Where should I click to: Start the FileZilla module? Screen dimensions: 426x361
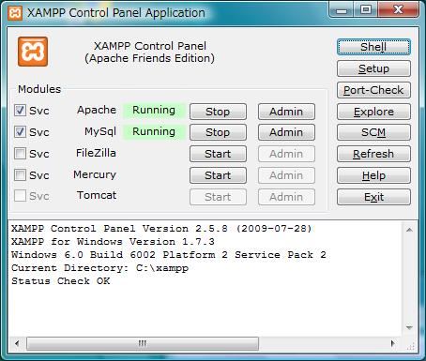point(218,154)
